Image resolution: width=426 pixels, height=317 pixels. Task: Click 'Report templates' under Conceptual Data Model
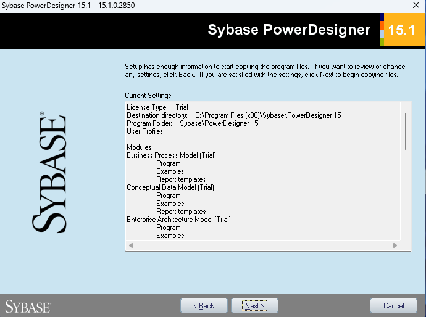tap(181, 212)
